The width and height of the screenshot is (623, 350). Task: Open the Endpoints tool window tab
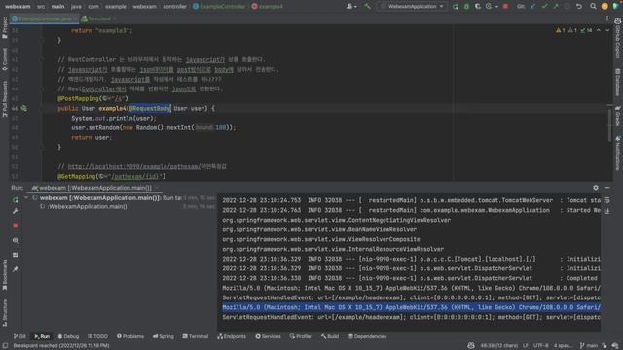pos(232,336)
